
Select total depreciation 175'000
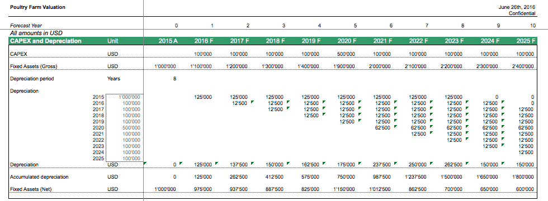tap(346, 164)
